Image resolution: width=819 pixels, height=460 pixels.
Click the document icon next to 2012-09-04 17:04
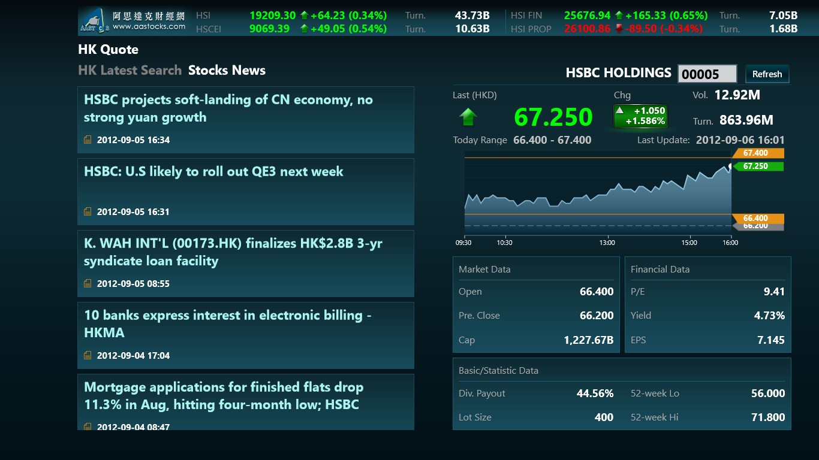coord(88,356)
